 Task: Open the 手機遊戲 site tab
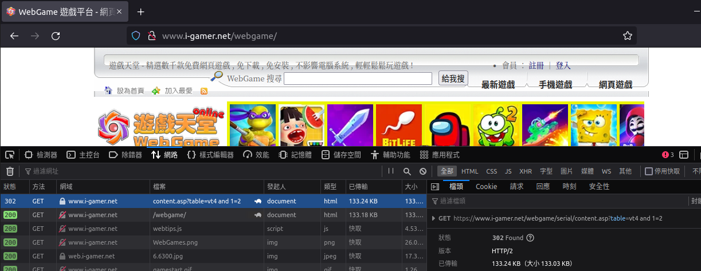555,85
